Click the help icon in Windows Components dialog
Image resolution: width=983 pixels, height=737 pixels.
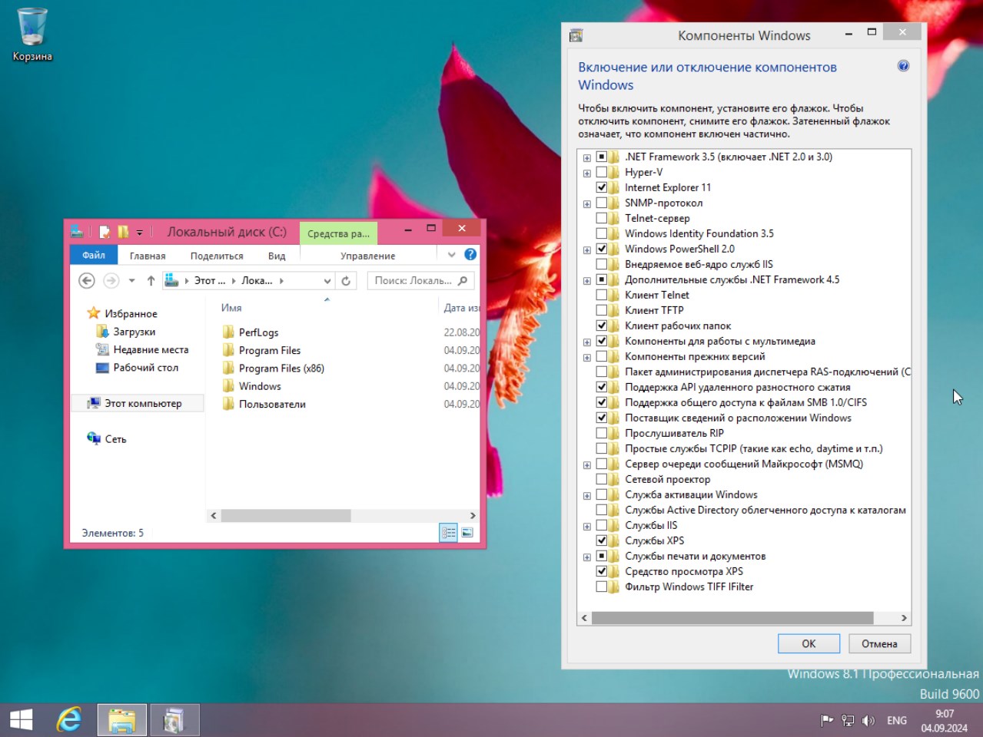903,66
